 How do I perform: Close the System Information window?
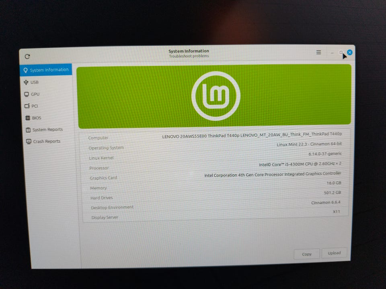[x=349, y=52]
